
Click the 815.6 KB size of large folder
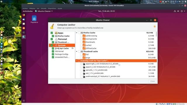coord(152,58)
